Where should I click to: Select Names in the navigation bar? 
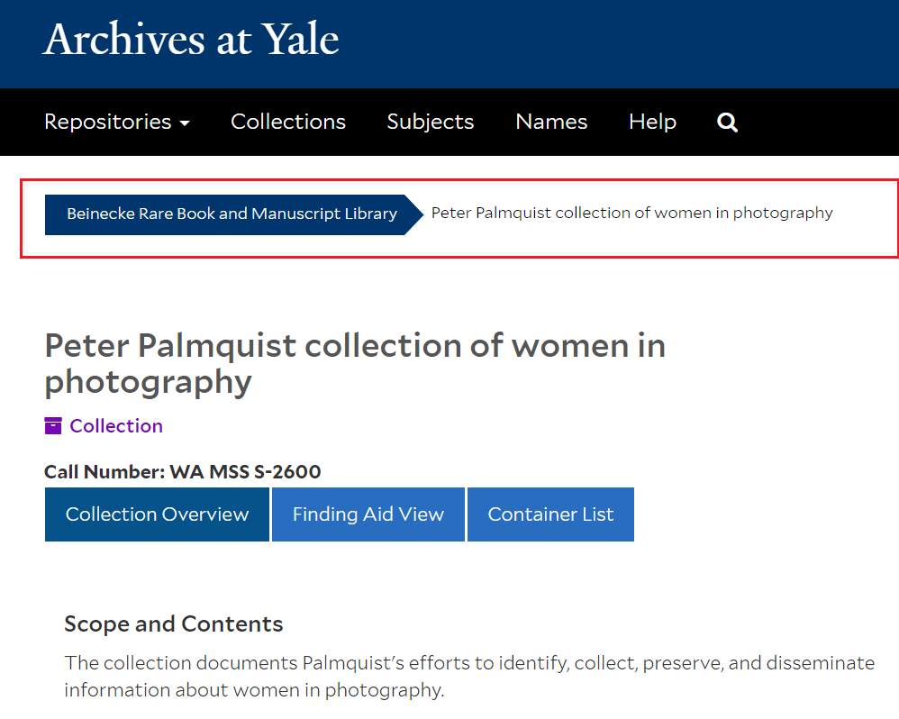[x=551, y=122]
